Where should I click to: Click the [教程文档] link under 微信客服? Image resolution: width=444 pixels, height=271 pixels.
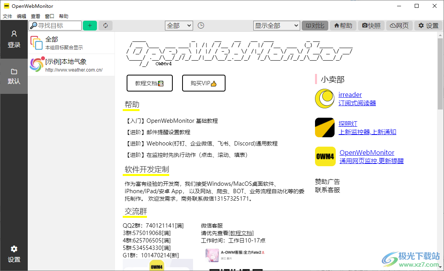(241, 233)
